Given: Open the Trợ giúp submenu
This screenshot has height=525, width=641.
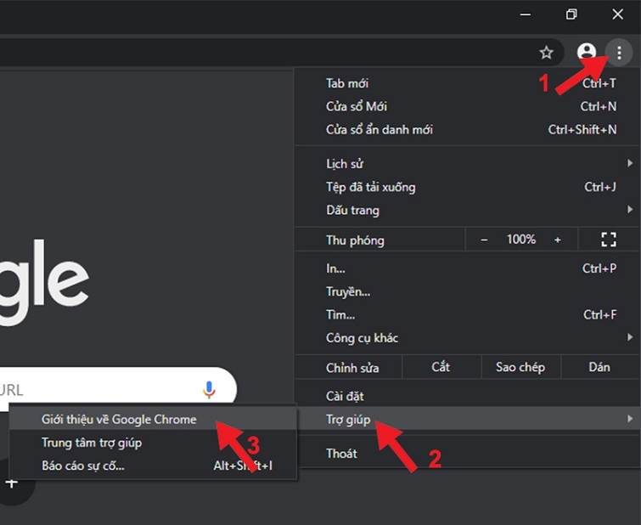Looking at the screenshot, I should click(350, 419).
